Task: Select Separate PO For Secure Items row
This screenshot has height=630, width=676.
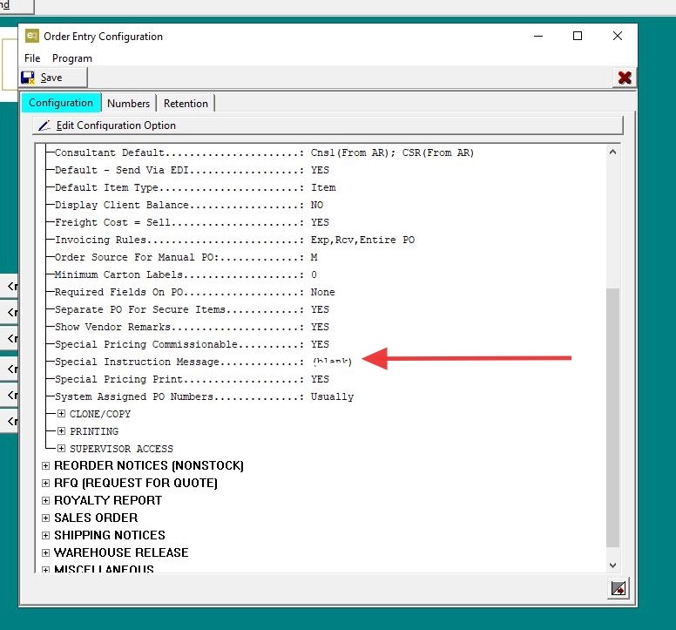Action: (192, 309)
